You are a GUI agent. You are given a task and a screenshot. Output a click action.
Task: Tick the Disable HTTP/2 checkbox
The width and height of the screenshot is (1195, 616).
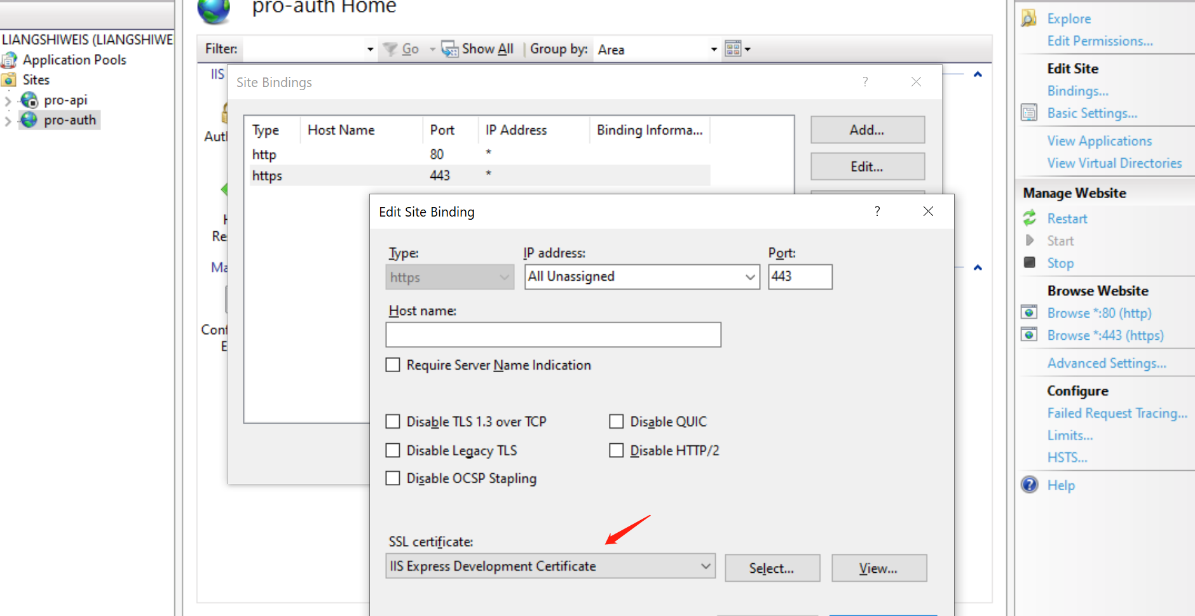coord(616,450)
